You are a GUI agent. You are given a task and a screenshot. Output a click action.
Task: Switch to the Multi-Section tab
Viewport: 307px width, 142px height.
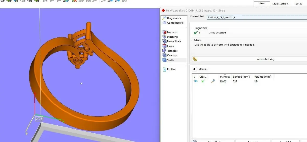(280, 4)
